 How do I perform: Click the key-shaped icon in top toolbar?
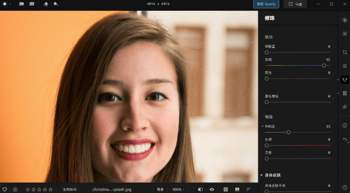point(56,4)
